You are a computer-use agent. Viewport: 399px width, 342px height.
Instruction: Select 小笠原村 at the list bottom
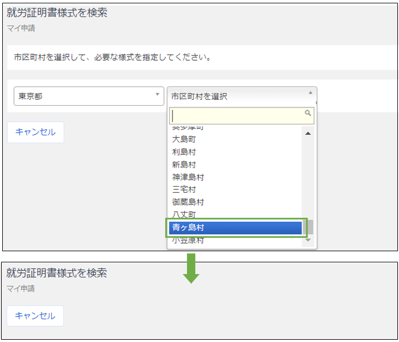pos(188,241)
